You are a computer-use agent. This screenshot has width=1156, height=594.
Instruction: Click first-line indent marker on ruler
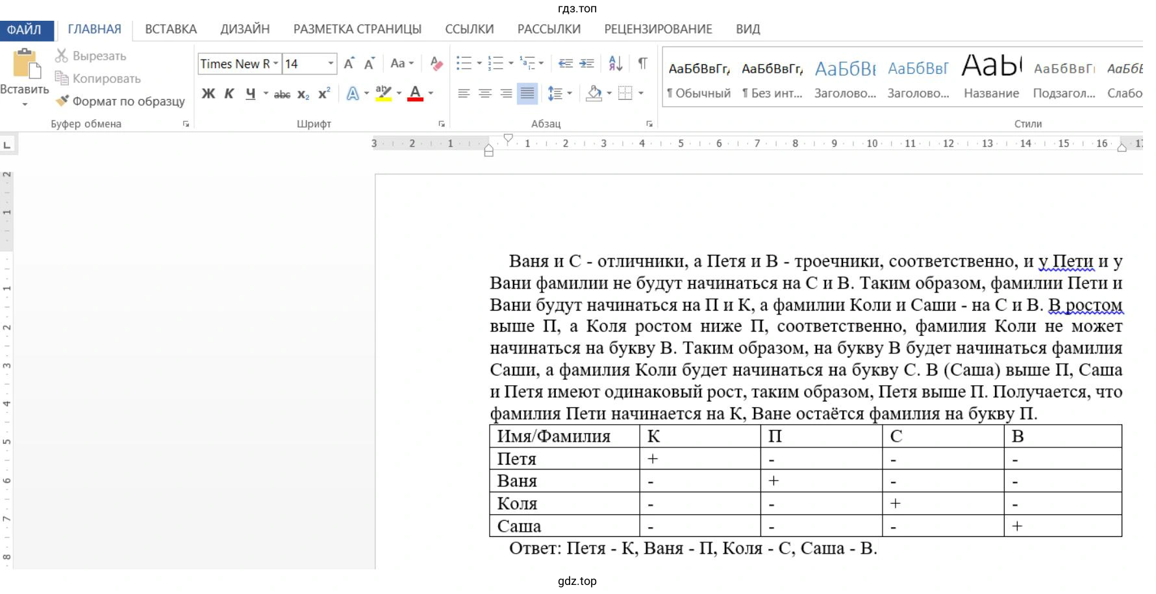(508, 138)
